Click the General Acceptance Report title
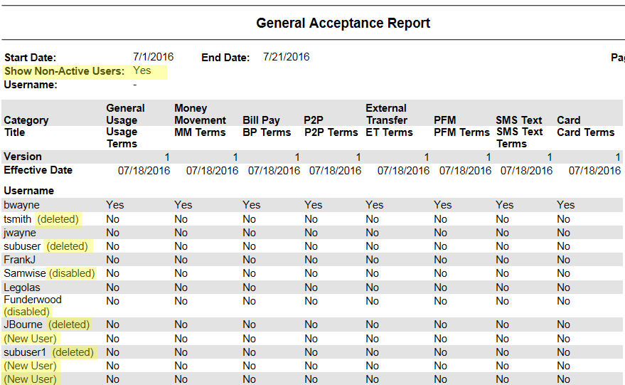Image resolution: width=625 pixels, height=385 pixels. (343, 23)
